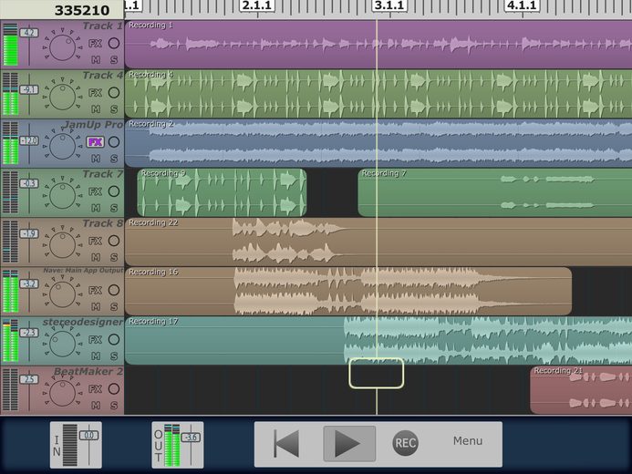This screenshot has width=632, height=474.
Task: Solo the JamUp Pro track
Action: coord(114,159)
